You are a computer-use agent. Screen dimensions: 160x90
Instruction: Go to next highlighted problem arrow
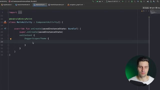(x=148, y=11)
